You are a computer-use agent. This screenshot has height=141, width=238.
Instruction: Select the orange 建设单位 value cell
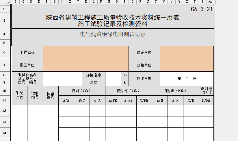[187, 52]
